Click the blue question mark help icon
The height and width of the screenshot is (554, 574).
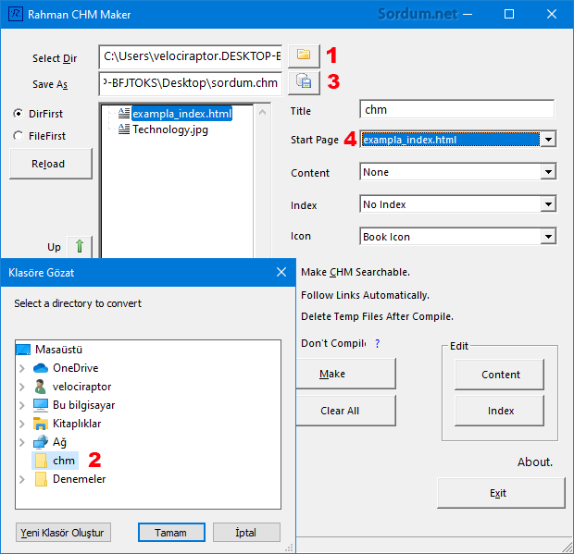(378, 343)
